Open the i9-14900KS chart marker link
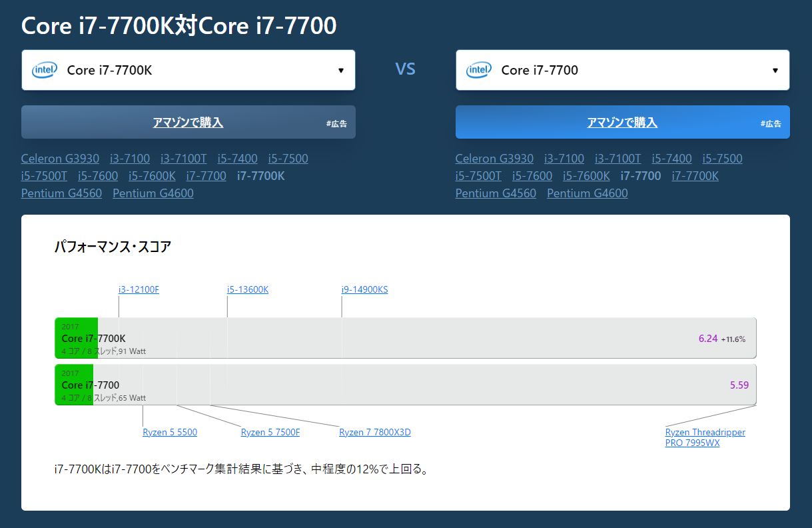Image resolution: width=812 pixels, height=528 pixels. point(364,290)
